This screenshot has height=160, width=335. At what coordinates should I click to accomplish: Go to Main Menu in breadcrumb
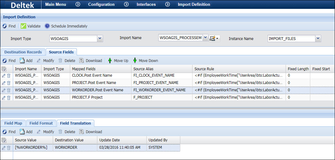56,5
